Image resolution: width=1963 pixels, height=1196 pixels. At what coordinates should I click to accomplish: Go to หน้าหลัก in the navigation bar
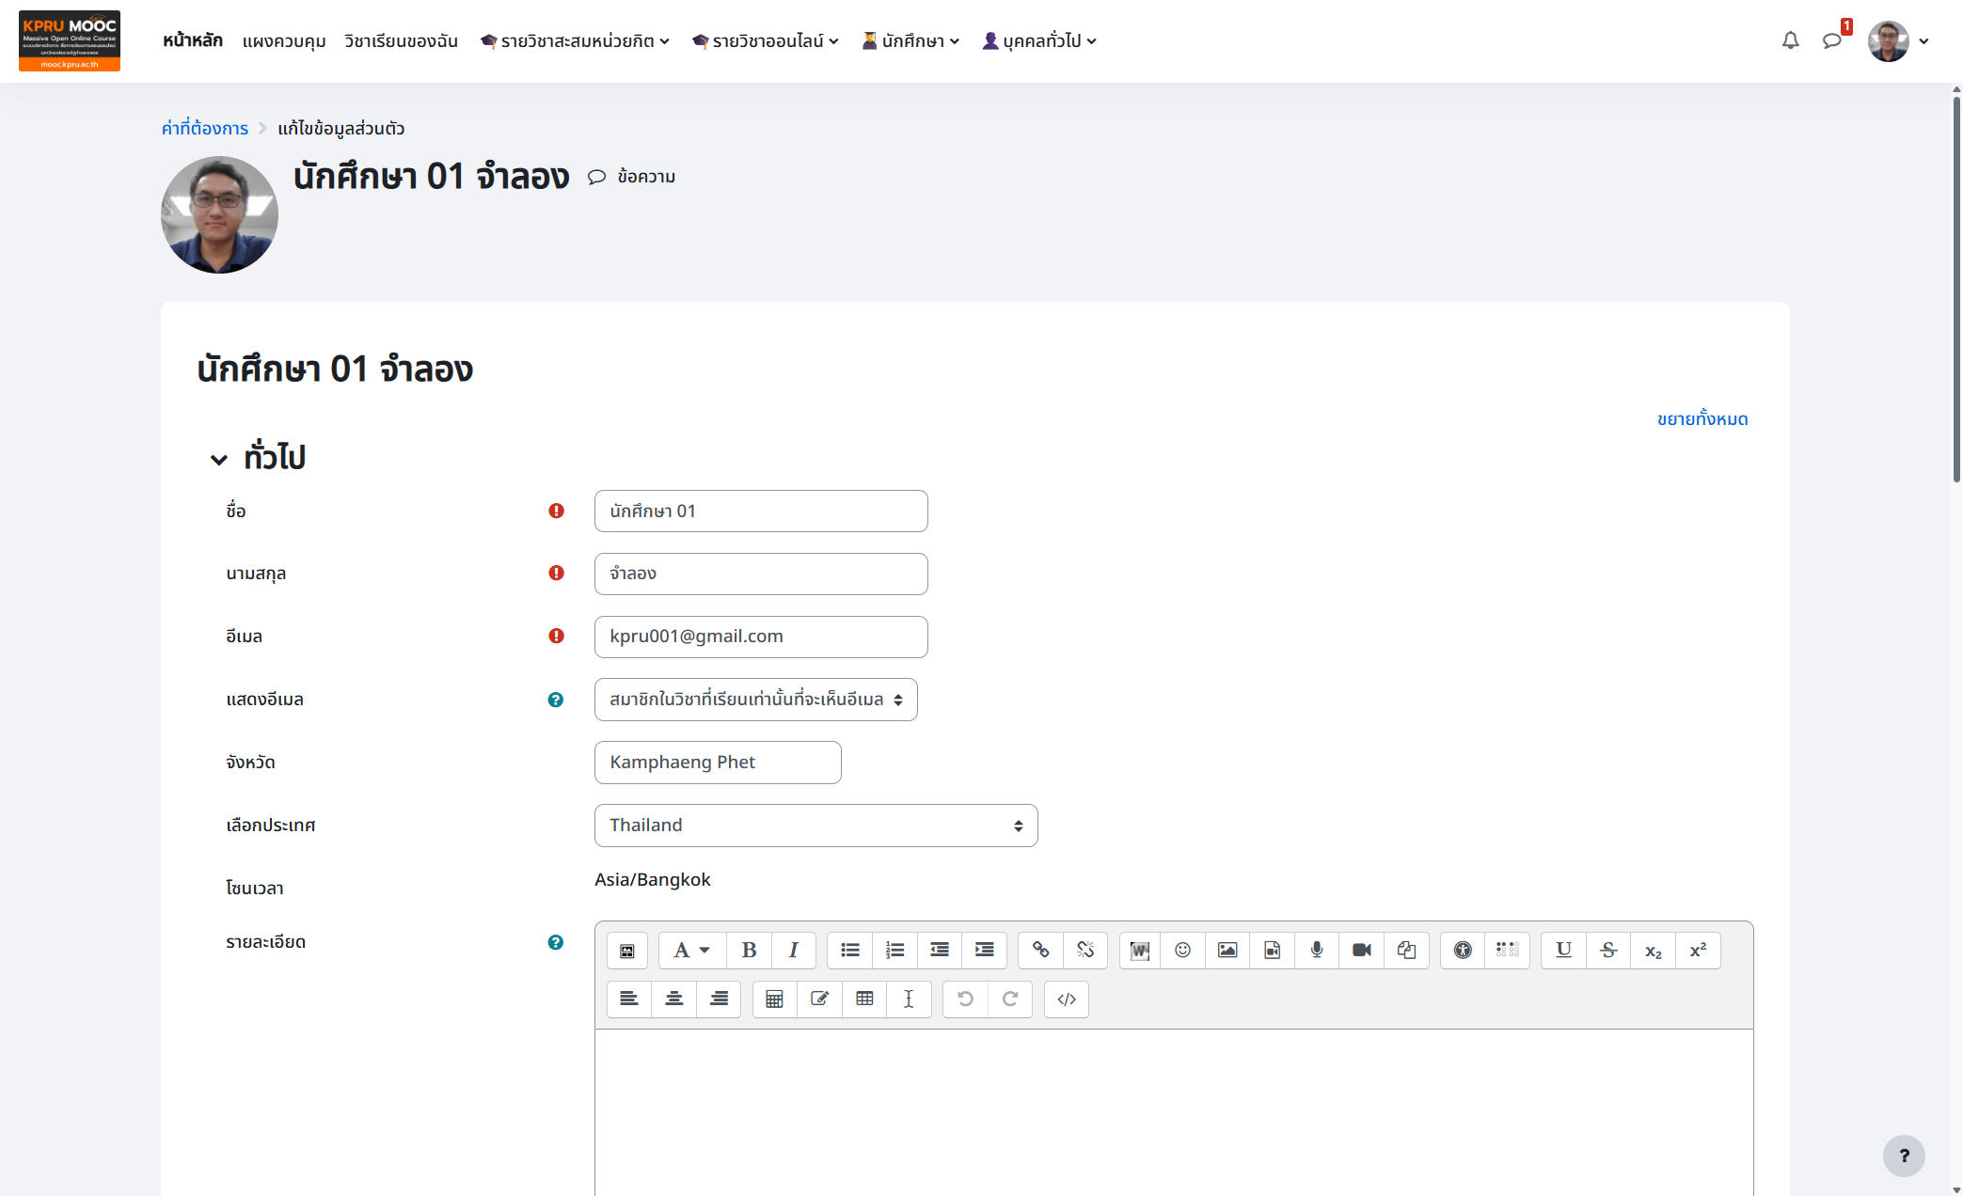click(x=193, y=40)
